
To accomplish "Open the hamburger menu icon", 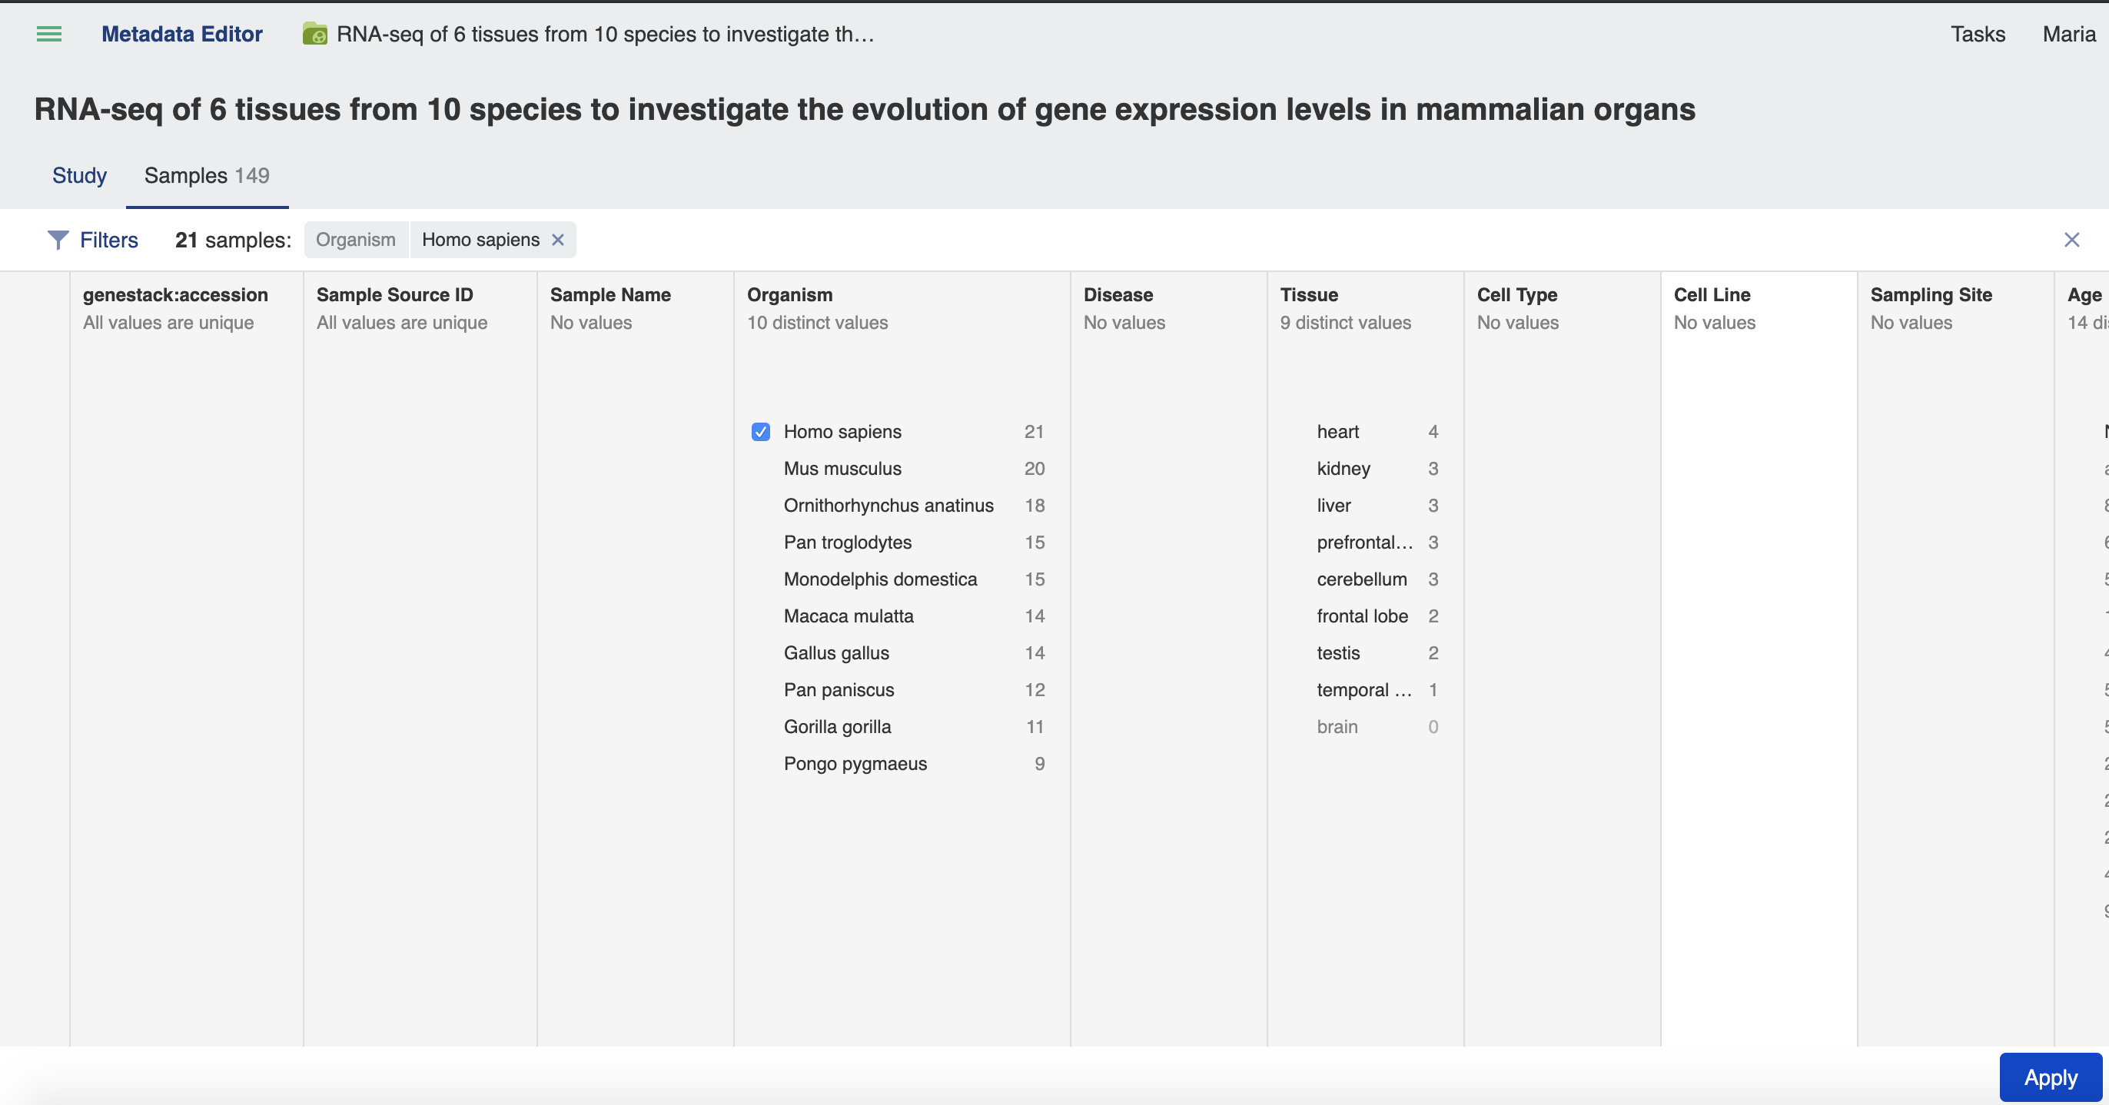I will coord(49,34).
